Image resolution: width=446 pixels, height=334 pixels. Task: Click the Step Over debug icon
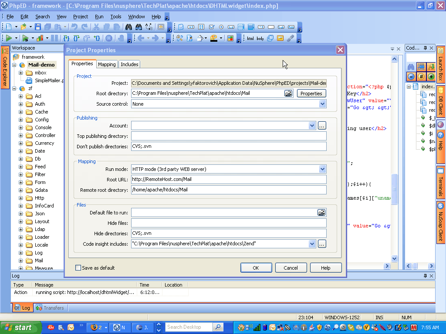click(x=76, y=38)
